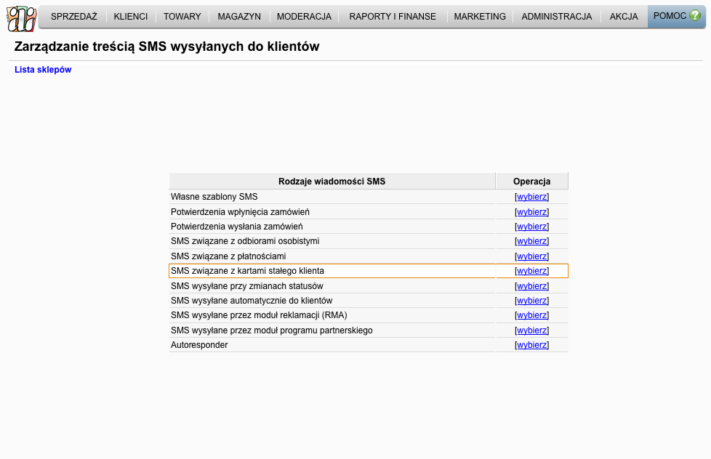
Task: Click the green help question mark icon
Action: [695, 15]
